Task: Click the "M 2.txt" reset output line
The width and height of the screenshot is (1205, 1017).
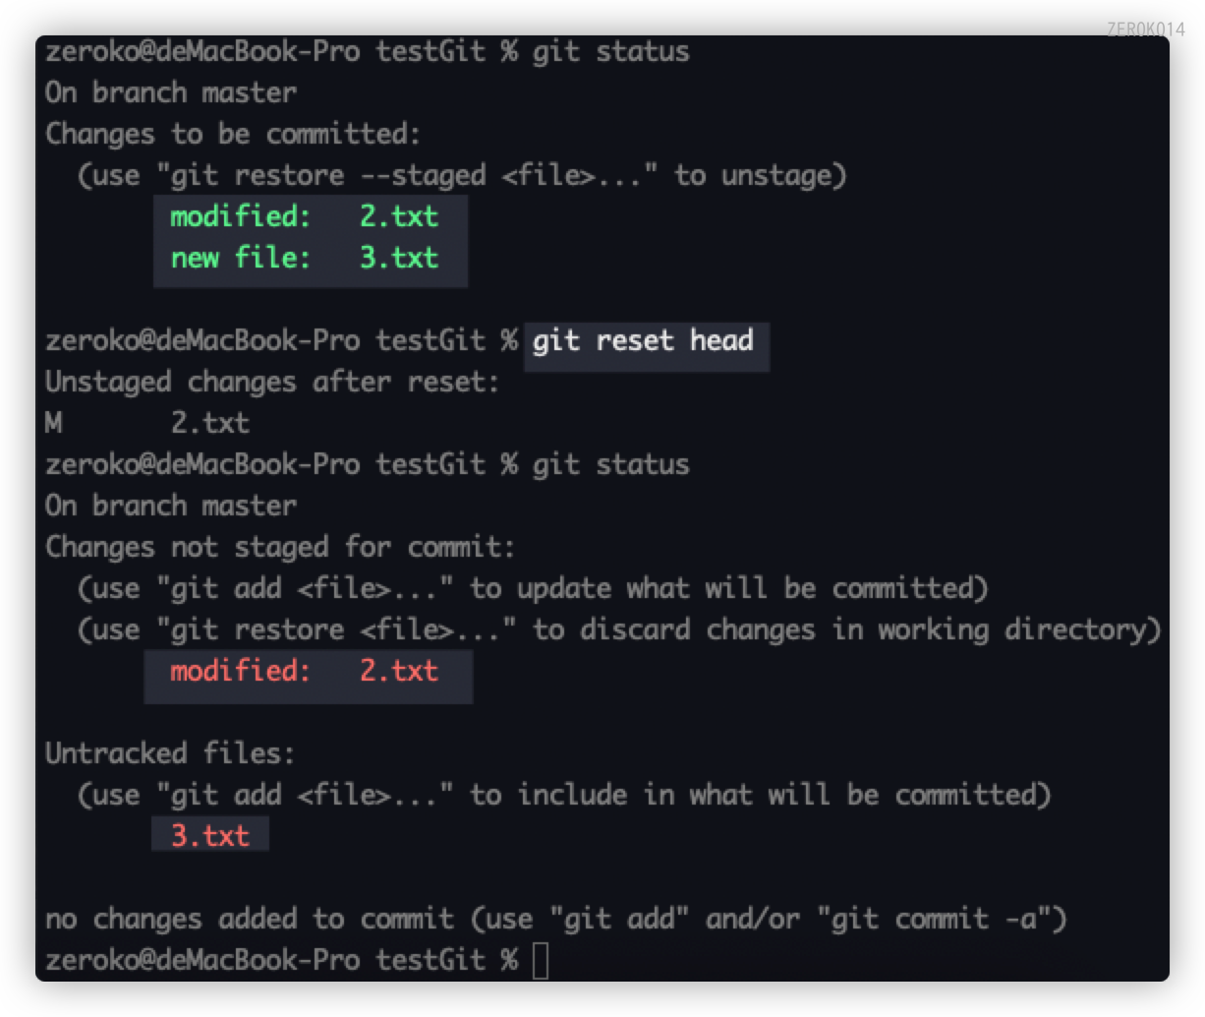Action: (x=147, y=423)
